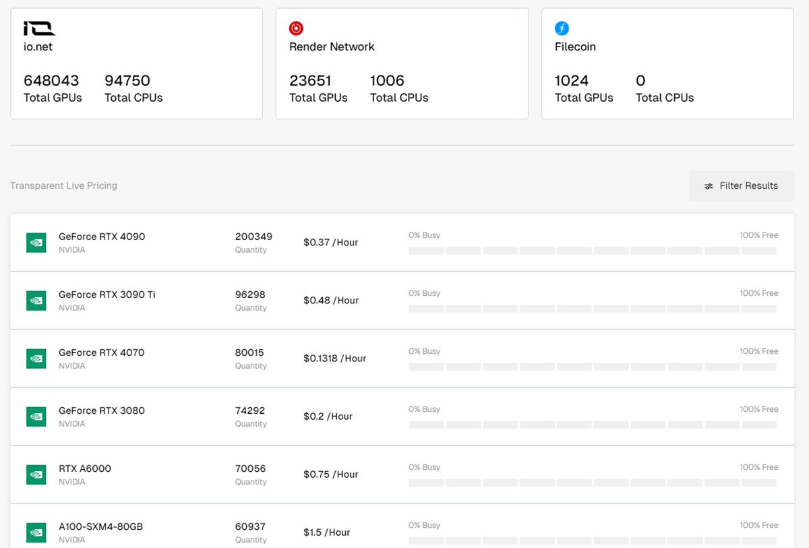The height and width of the screenshot is (548, 809).
Task: Select the Filecoin network name
Action: [x=575, y=47]
